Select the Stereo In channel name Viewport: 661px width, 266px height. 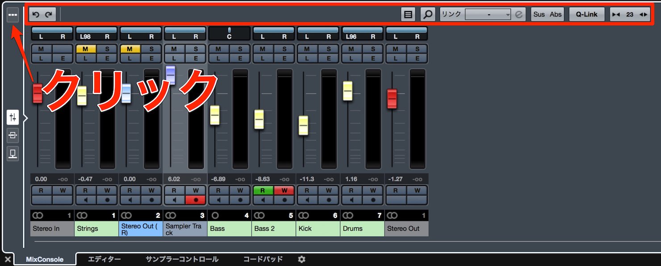tap(52, 229)
